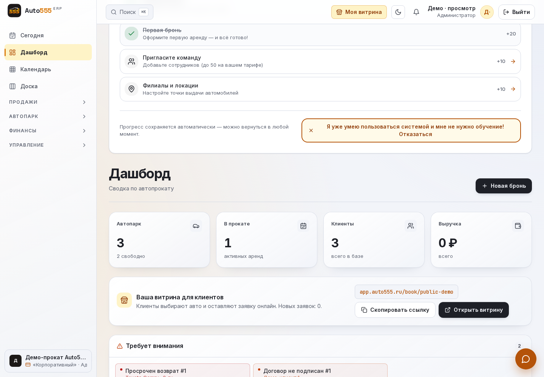The image size is (544, 377).
Task: Click the warning triangle next to Требует внимания
Action: pos(120,346)
